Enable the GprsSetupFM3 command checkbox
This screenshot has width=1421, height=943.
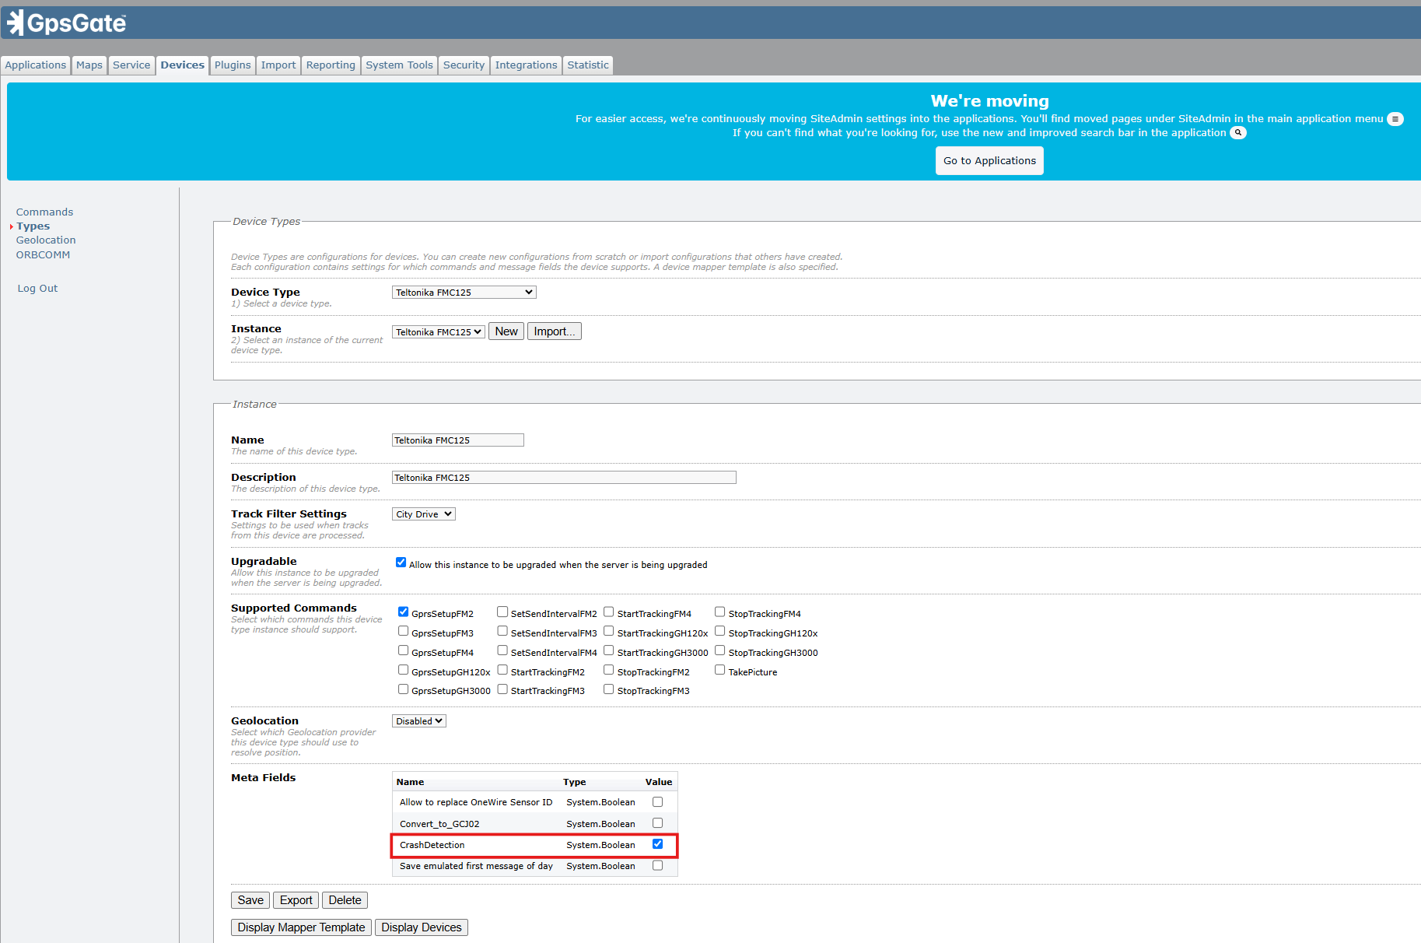click(403, 632)
